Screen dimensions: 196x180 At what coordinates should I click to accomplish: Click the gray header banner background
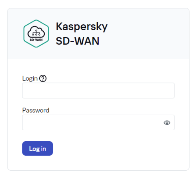pos(144,34)
